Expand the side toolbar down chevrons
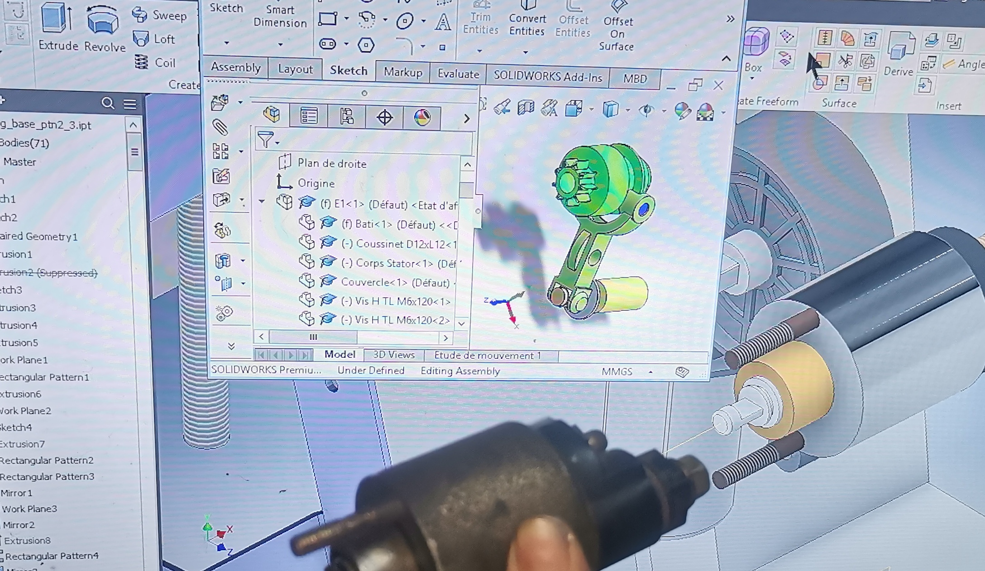The height and width of the screenshot is (571, 985). tap(231, 346)
